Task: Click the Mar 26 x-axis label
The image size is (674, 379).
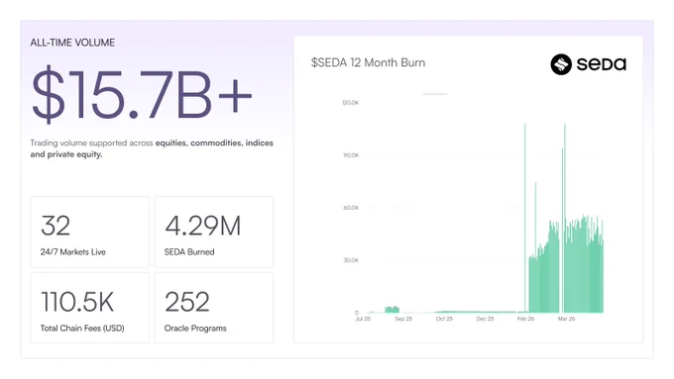Action: [x=567, y=319]
